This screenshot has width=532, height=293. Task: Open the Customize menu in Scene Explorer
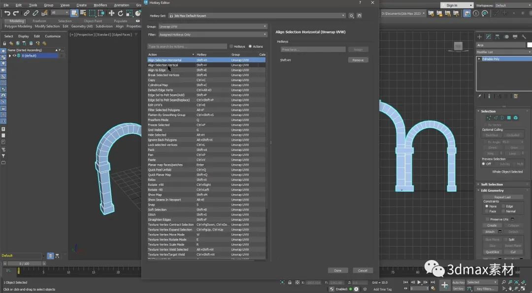click(x=53, y=36)
